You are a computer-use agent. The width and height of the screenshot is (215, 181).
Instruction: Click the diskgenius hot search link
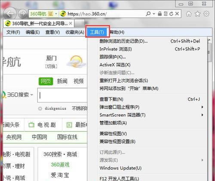coord(55,108)
